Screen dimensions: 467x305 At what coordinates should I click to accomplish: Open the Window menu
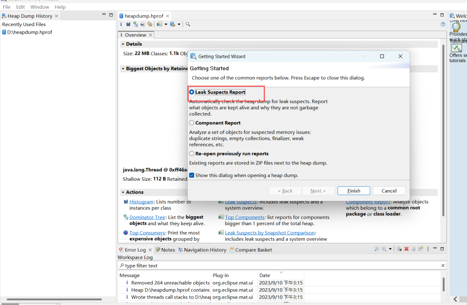[x=40, y=7]
